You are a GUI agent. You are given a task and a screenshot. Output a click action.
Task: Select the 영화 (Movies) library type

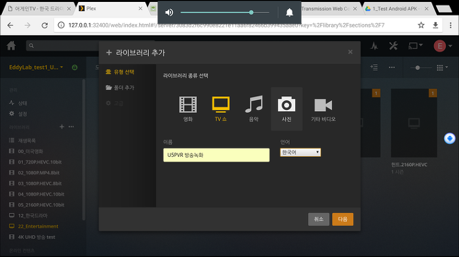pos(188,109)
